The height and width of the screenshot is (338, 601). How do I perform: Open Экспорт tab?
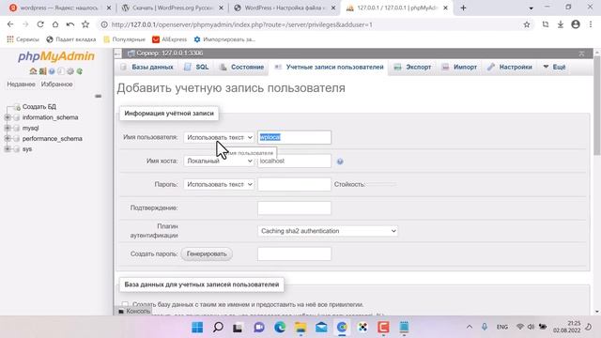(412, 67)
